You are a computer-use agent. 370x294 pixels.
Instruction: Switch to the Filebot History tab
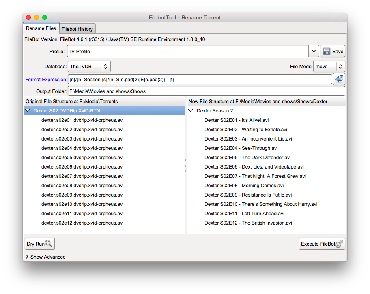[77, 29]
